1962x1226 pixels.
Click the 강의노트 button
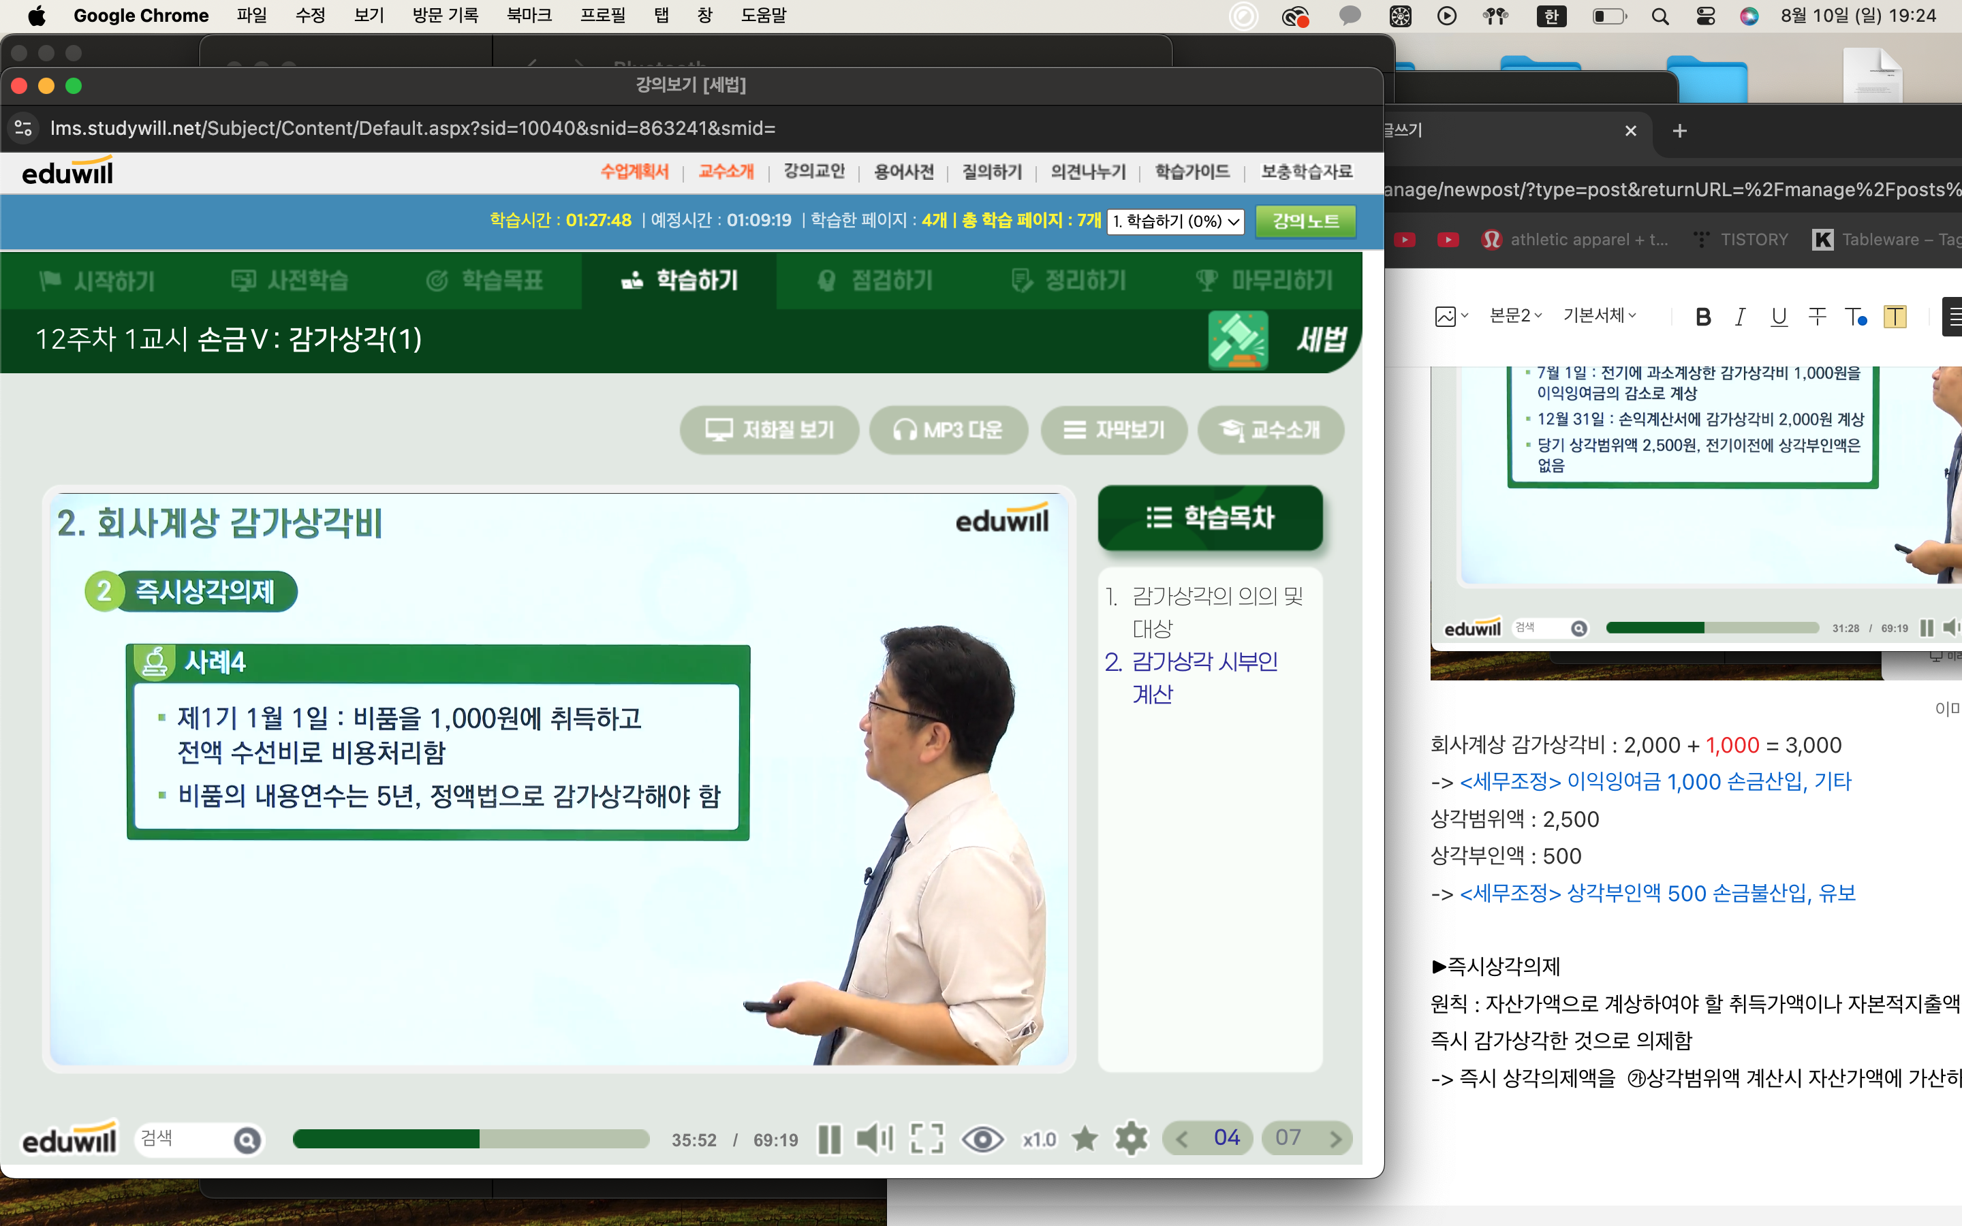(x=1305, y=221)
